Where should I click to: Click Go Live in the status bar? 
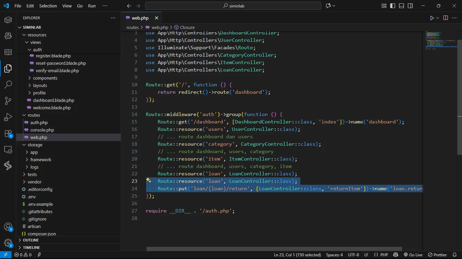[413, 255]
